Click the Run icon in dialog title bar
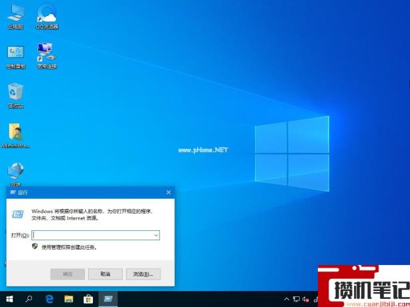The image size is (410, 307). 13,193
